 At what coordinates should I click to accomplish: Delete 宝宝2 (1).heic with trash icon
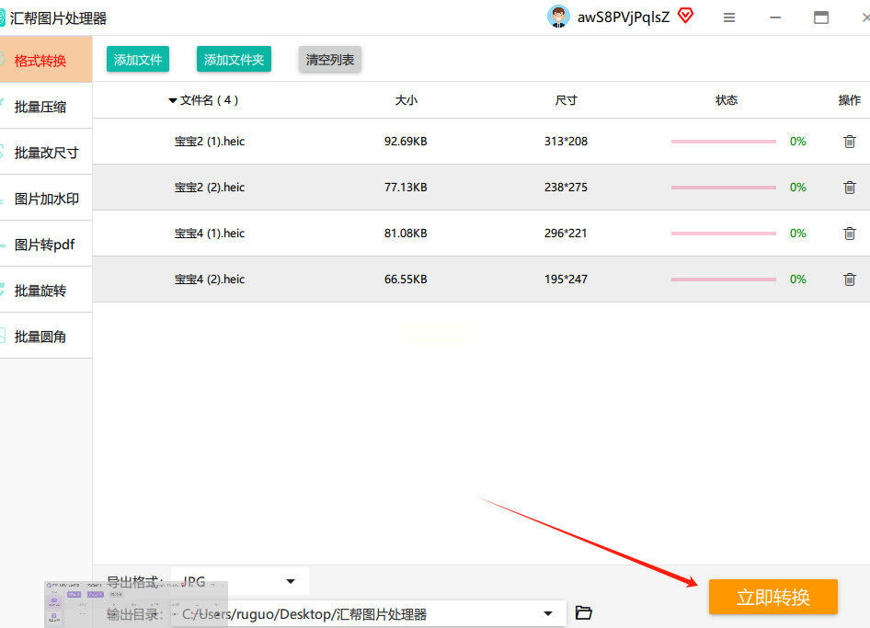click(x=849, y=142)
